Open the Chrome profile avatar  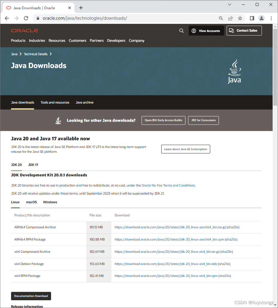tap(262, 18)
